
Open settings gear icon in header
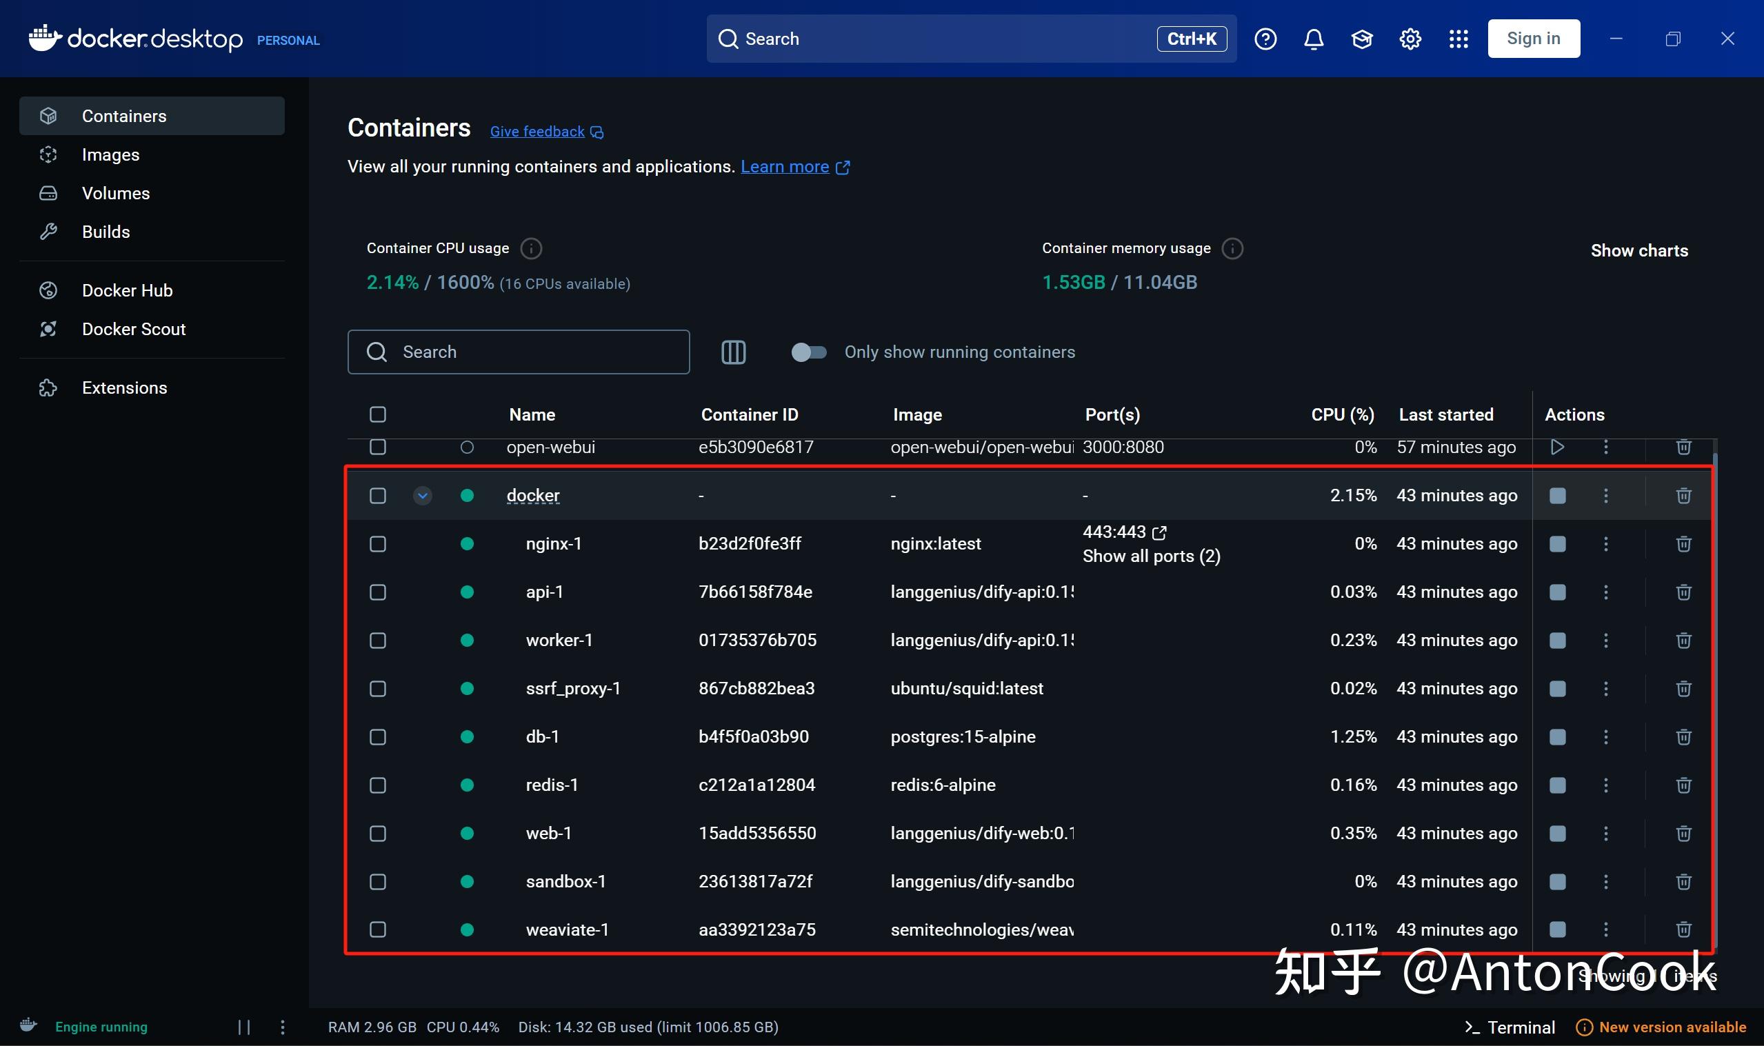coord(1410,39)
